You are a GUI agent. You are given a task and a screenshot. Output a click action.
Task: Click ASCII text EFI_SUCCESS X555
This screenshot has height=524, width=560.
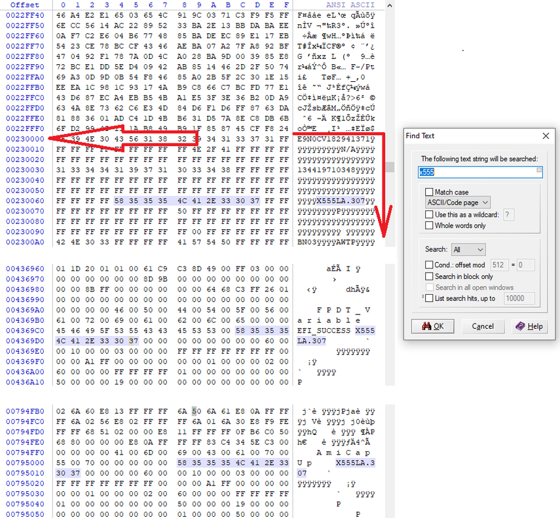click(336, 330)
